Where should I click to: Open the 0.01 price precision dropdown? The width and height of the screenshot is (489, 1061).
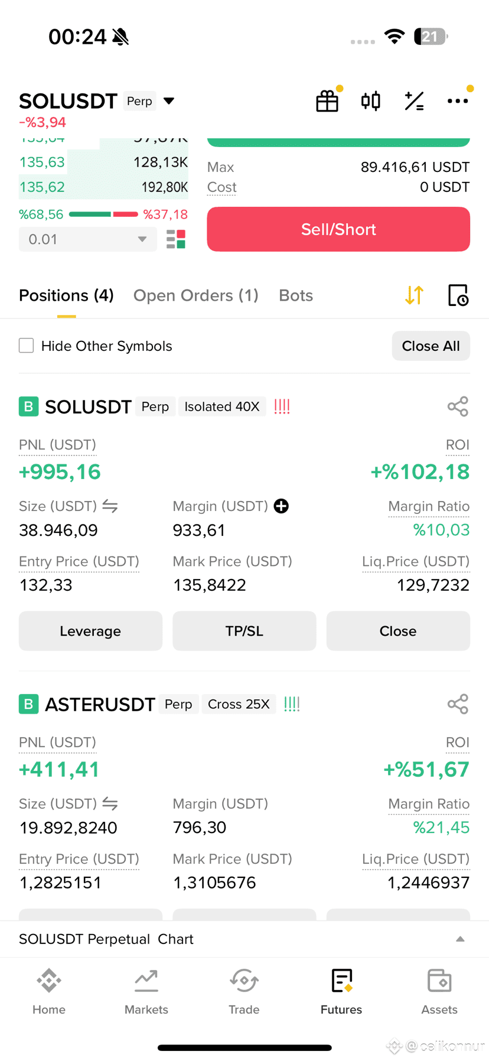[88, 239]
